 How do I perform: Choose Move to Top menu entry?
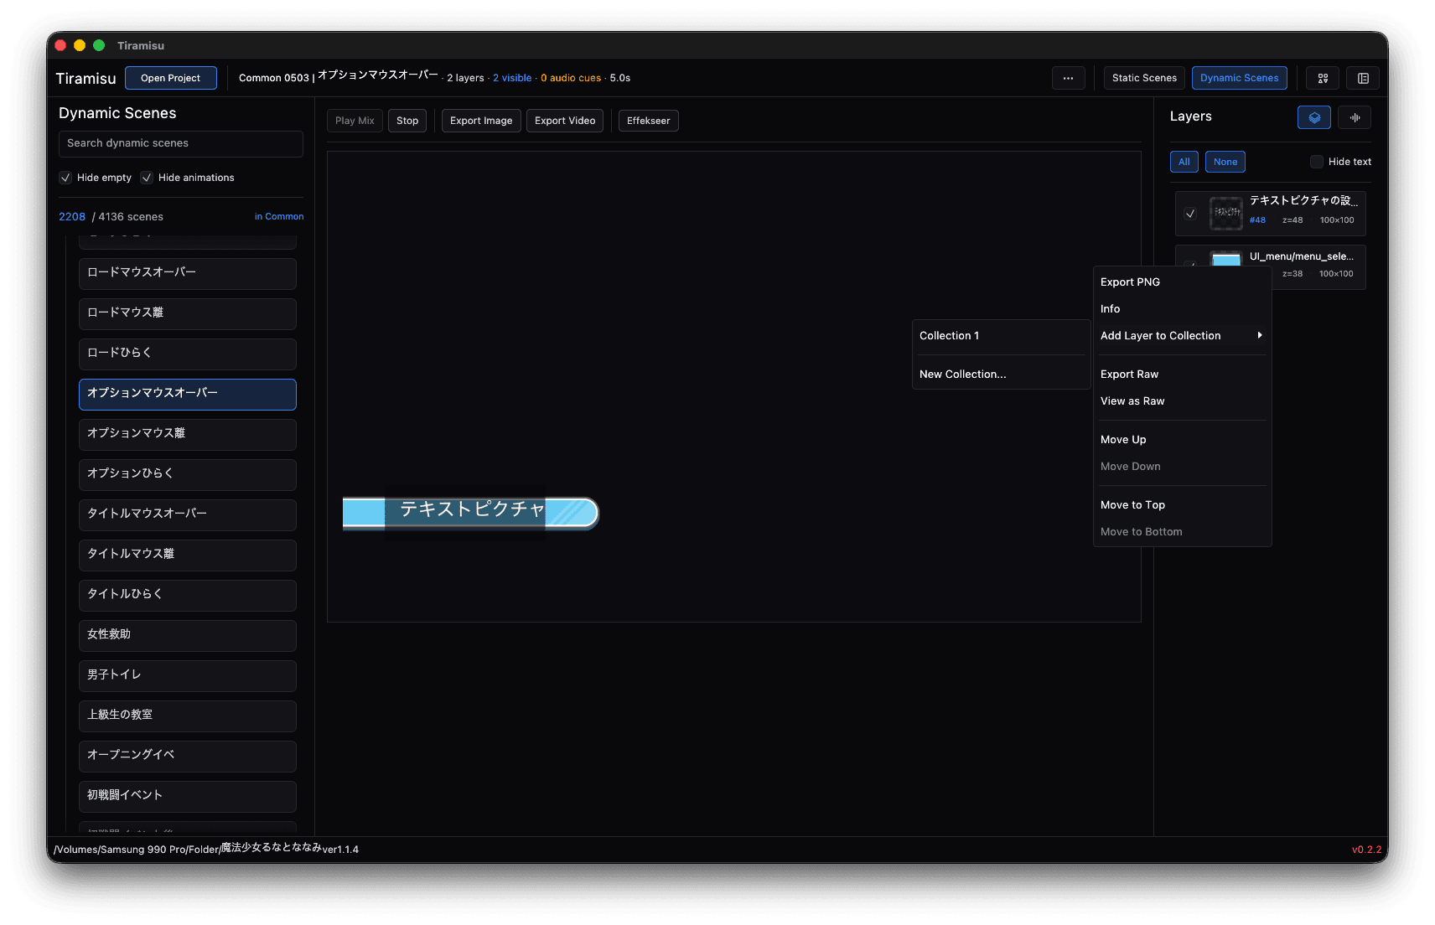pyautogui.click(x=1182, y=505)
